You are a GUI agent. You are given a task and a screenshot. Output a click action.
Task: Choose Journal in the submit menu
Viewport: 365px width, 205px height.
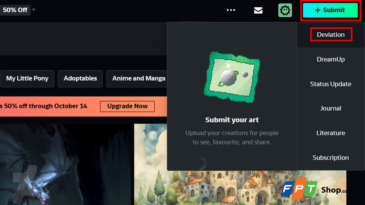[x=330, y=108]
